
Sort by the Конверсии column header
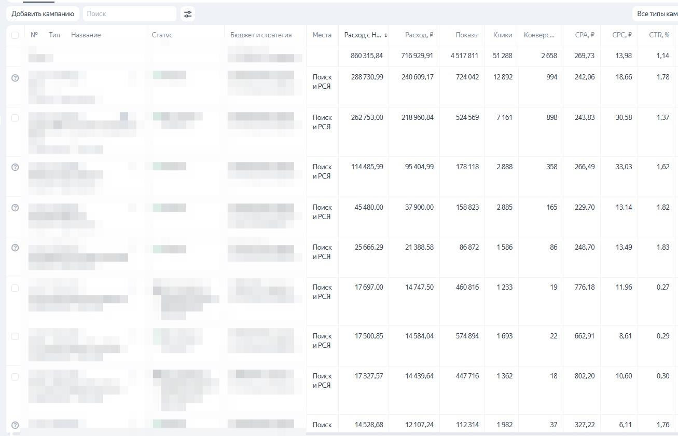539,35
